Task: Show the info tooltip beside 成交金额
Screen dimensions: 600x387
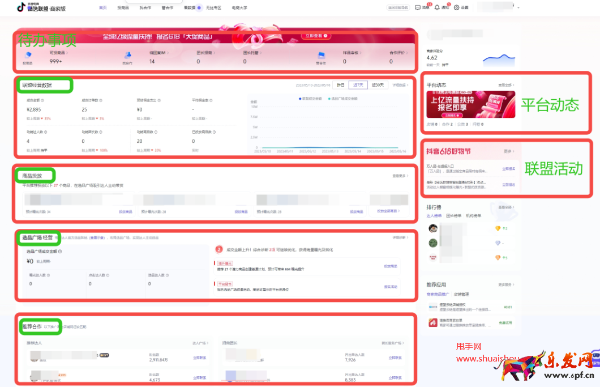Action: 42,100
